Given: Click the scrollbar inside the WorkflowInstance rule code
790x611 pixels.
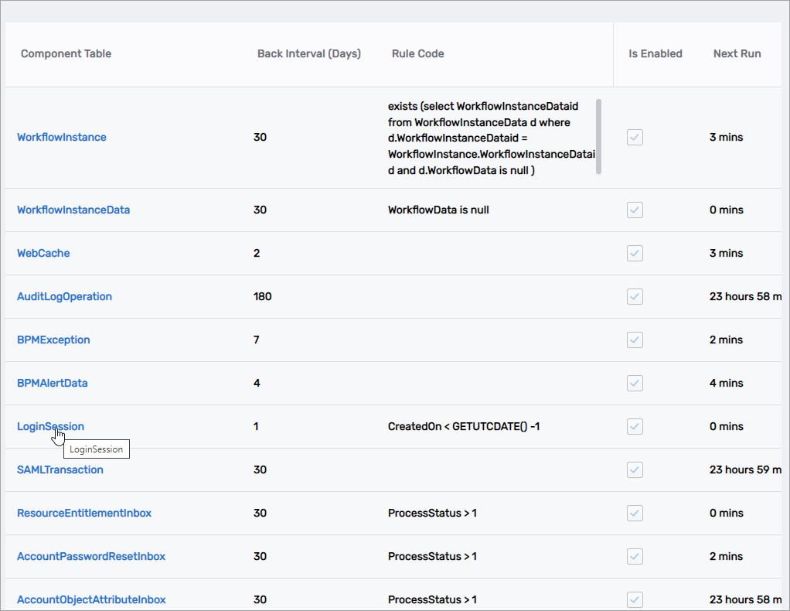Looking at the screenshot, I should pos(598,137).
